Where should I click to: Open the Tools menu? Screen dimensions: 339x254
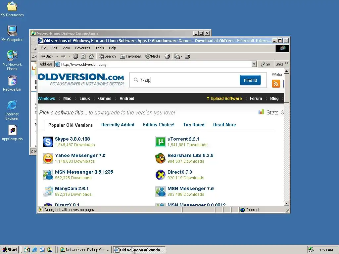[100, 48]
